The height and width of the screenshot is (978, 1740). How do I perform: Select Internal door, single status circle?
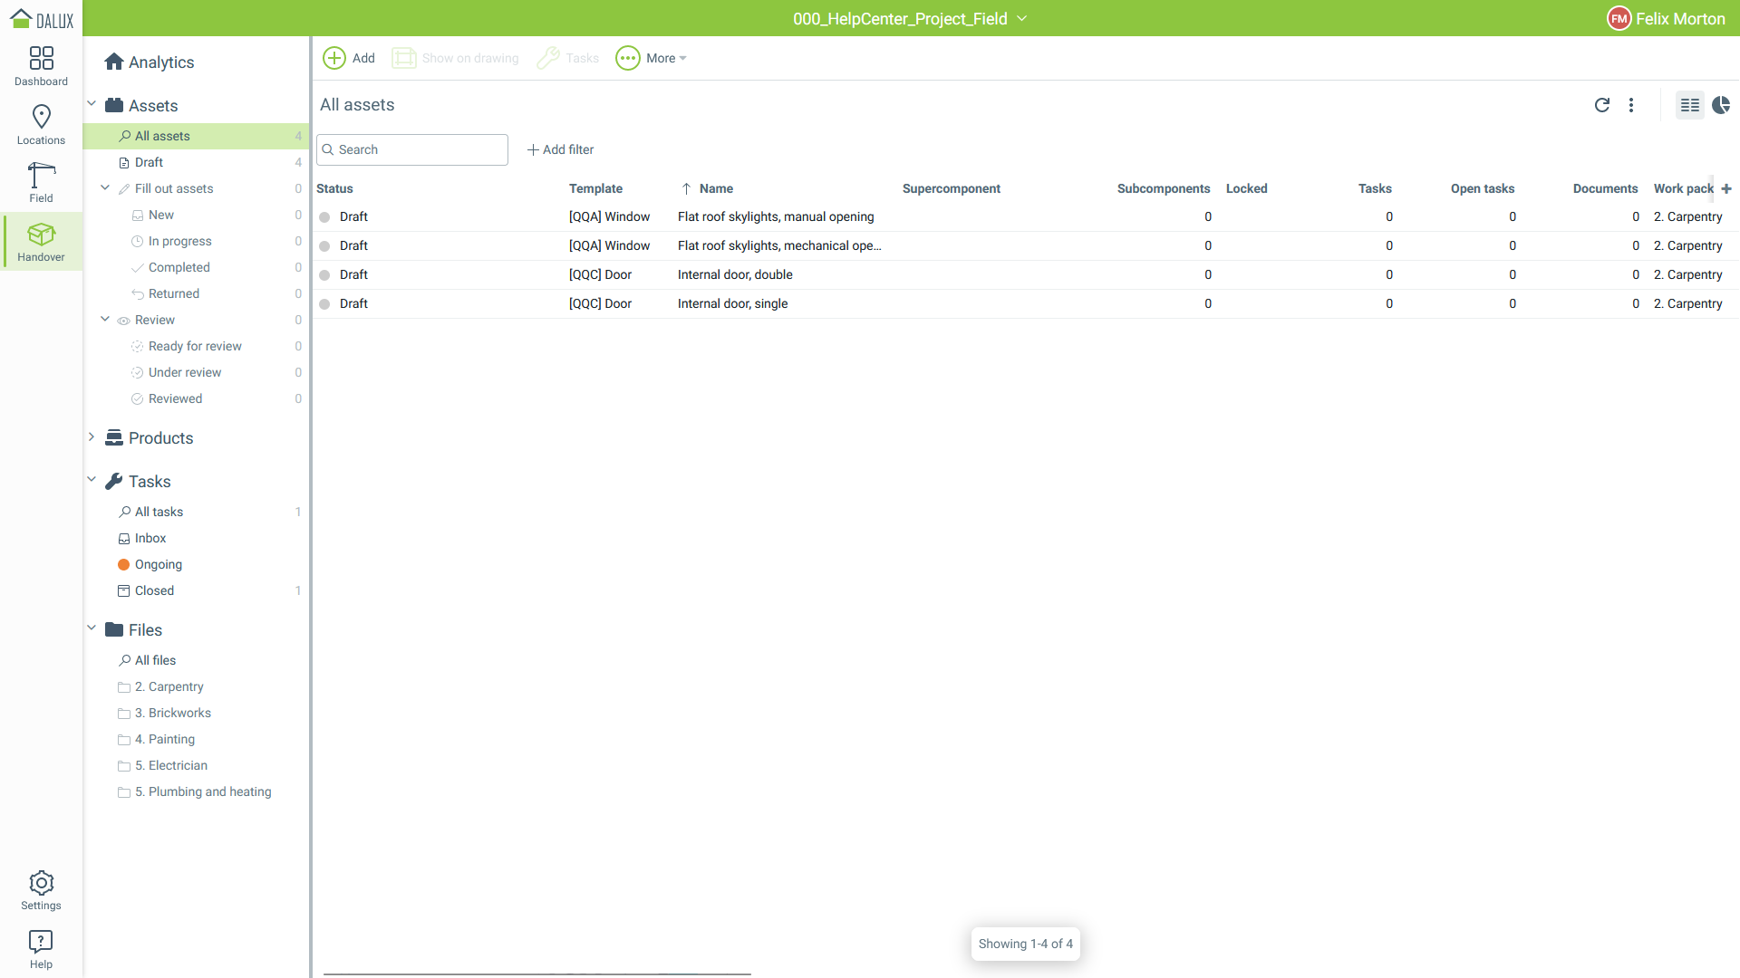point(324,304)
